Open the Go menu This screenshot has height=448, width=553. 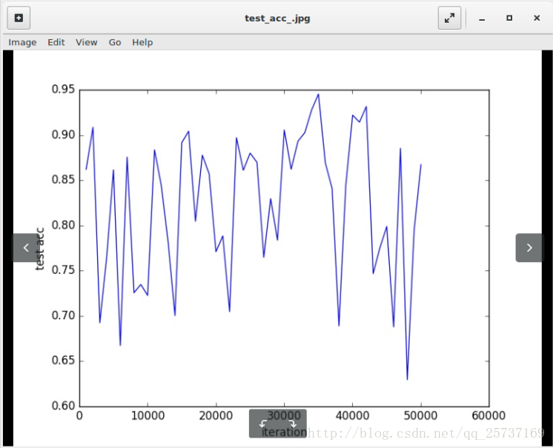tap(115, 42)
